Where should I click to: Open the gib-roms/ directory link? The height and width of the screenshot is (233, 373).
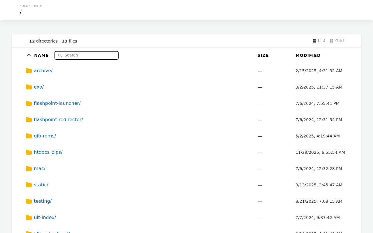point(45,136)
